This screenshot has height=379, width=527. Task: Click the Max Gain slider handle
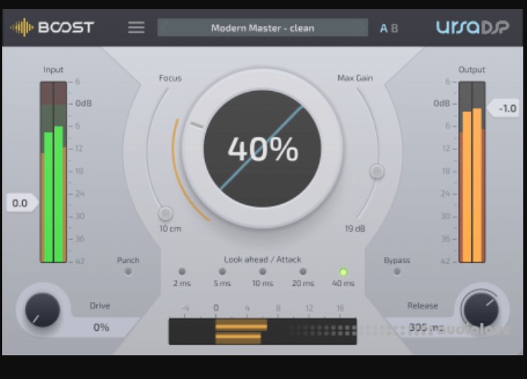377,171
